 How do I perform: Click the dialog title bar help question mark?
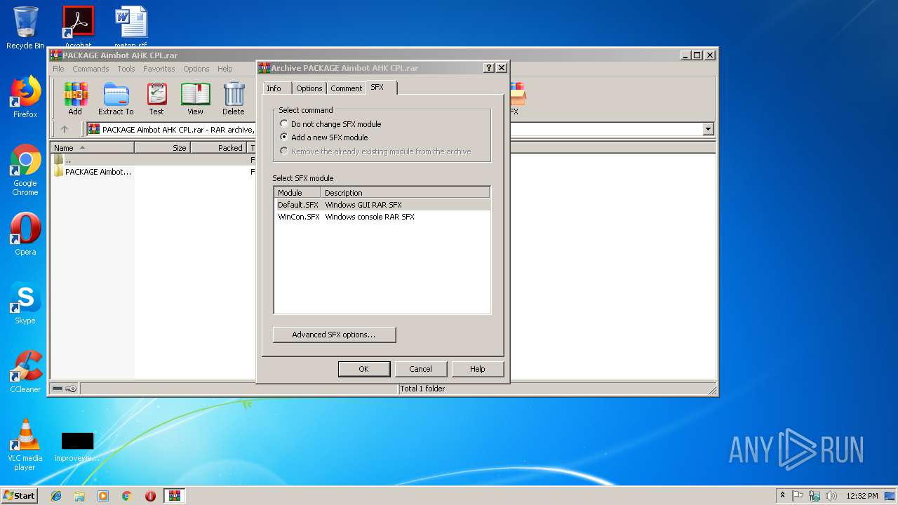coord(489,68)
